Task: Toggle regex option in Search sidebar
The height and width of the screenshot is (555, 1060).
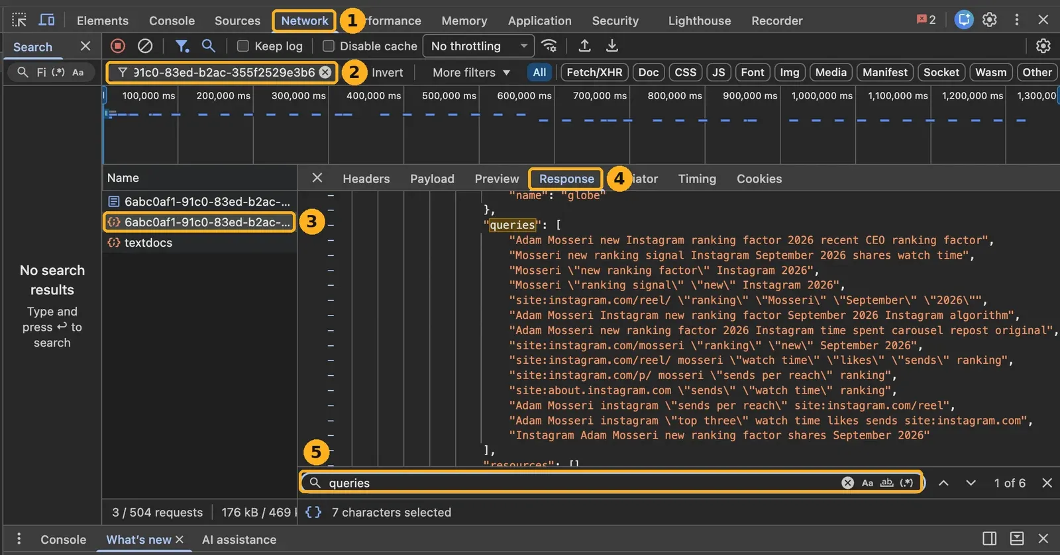Action: pyautogui.click(x=58, y=72)
